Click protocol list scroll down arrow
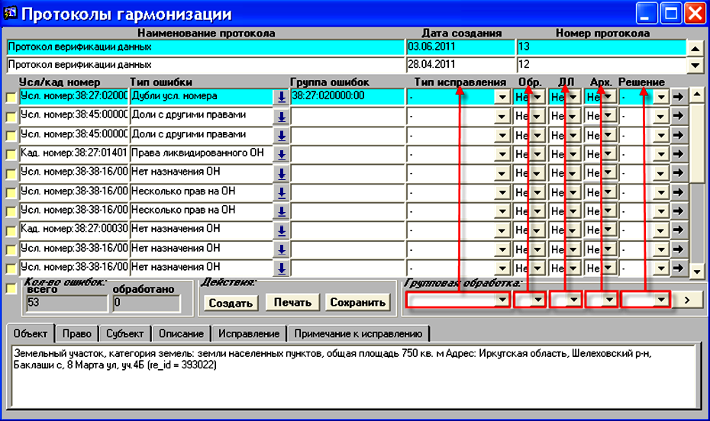Image resolution: width=710 pixels, height=421 pixels. (695, 65)
